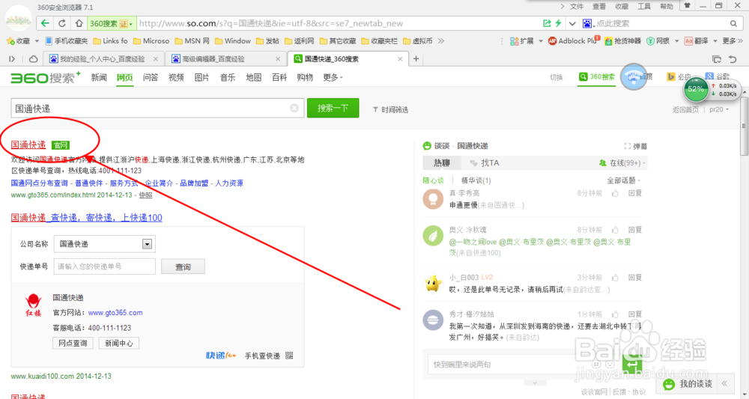749x399 pixels.
Task: Open the 时间筛选 time filter
Action: [x=390, y=110]
